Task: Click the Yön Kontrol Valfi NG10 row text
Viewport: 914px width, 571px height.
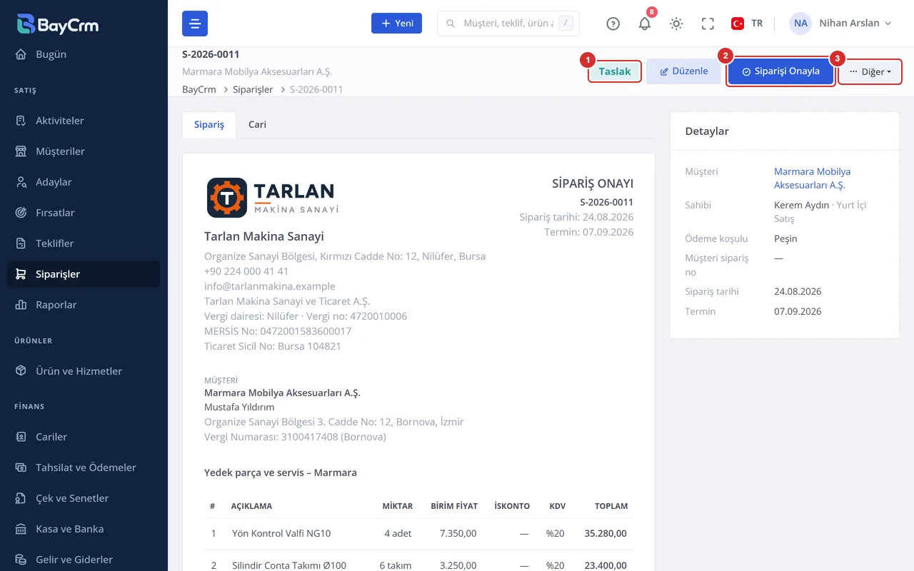Action: (281, 533)
